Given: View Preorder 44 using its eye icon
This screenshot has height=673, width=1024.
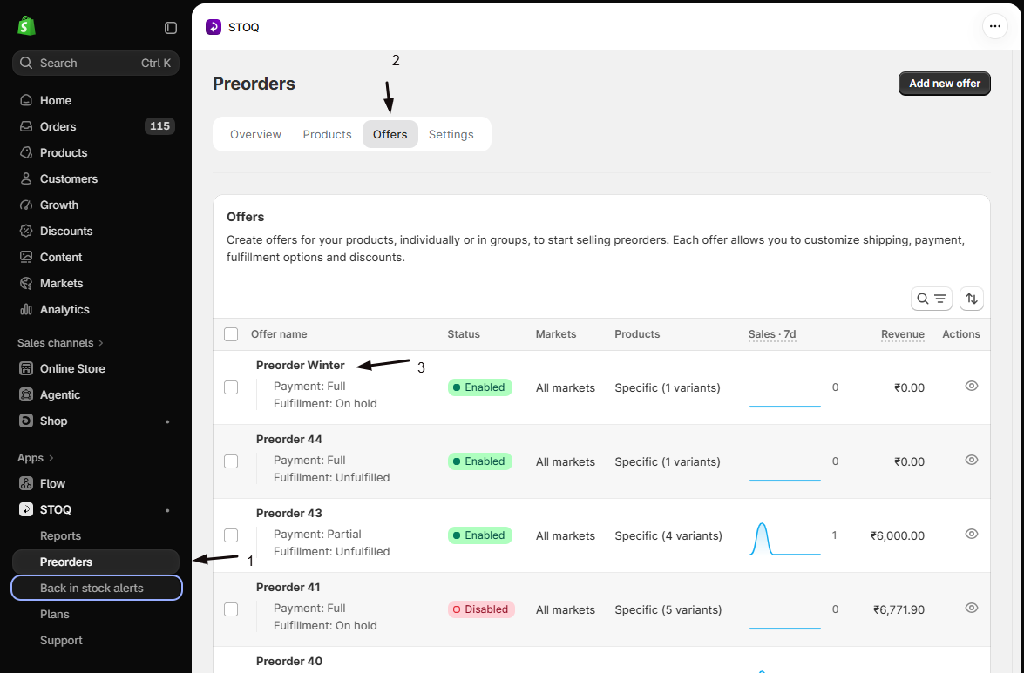Looking at the screenshot, I should tap(972, 460).
